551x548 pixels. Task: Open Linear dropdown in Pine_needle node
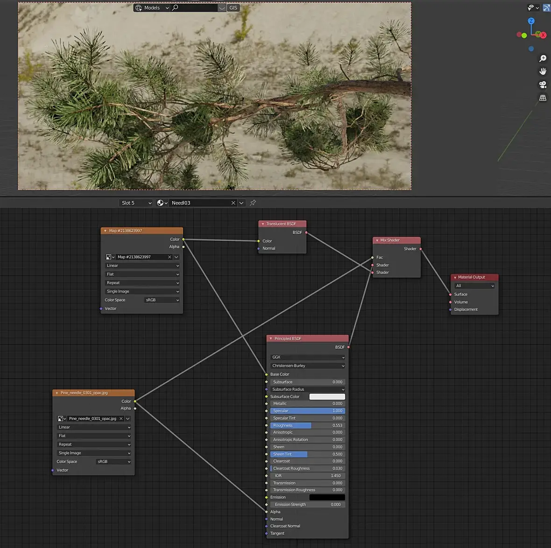click(x=94, y=427)
